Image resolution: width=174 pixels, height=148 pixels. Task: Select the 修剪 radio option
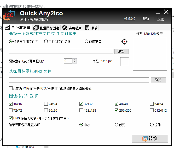(117, 125)
